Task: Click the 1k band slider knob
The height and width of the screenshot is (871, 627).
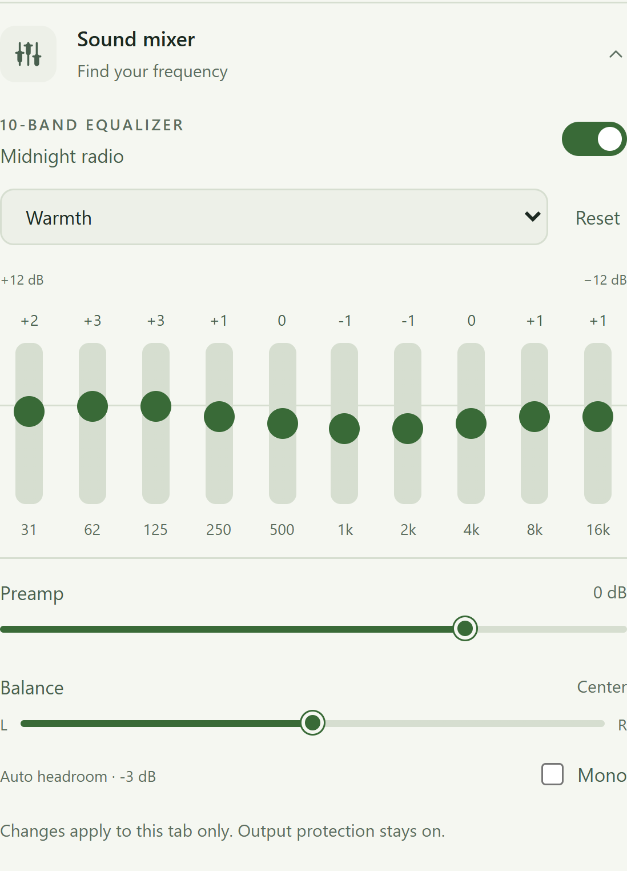Action: pos(344,429)
